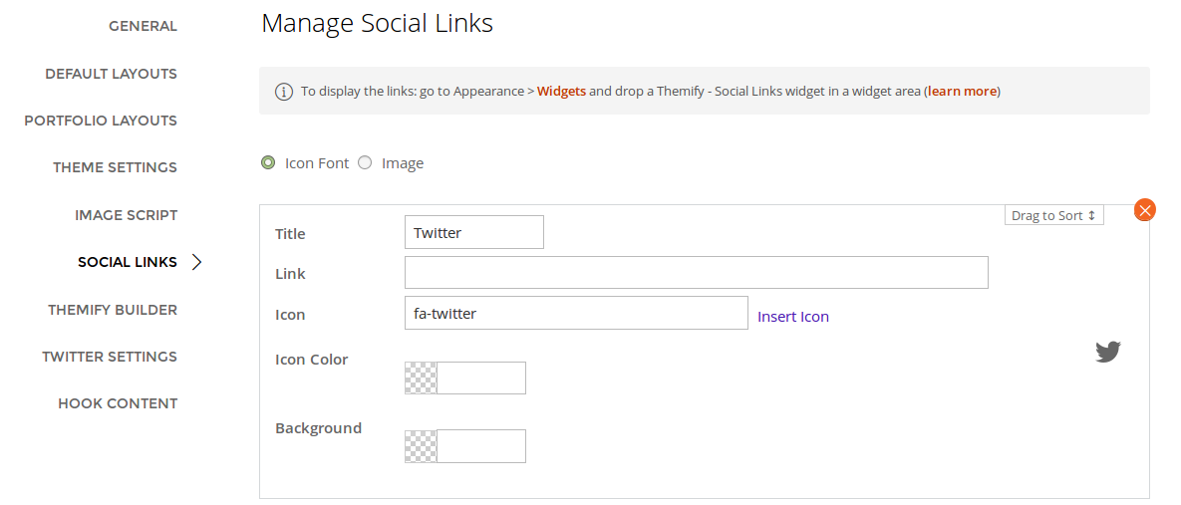Screen dimensions: 1181x505
Task: Click the info icon in notice bar
Action: (x=284, y=92)
